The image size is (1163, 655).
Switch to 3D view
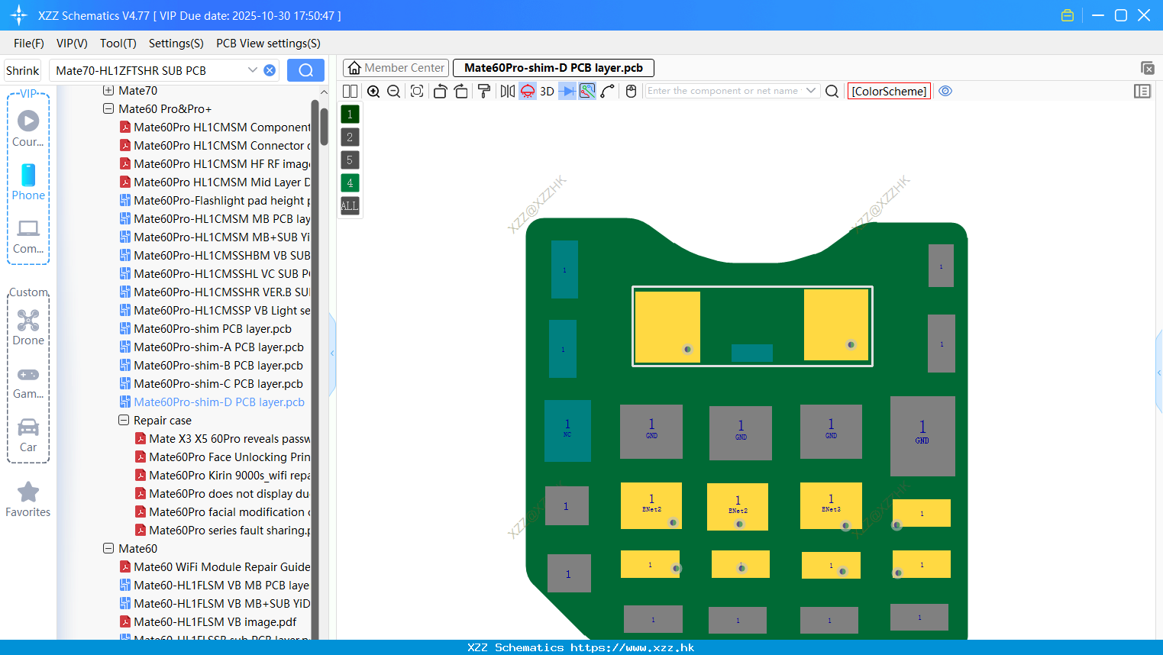[x=547, y=91]
